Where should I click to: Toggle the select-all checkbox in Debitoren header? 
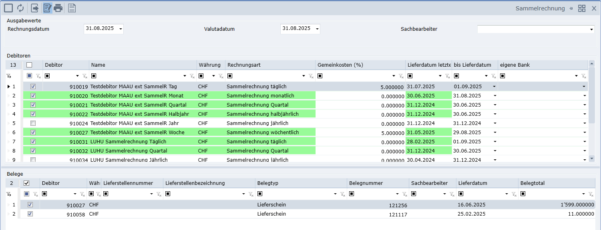point(29,65)
